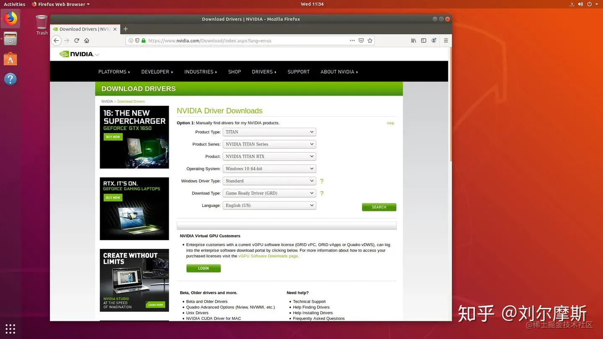Open Help Installing Drivers link
This screenshot has height=339, width=603.
click(313, 313)
